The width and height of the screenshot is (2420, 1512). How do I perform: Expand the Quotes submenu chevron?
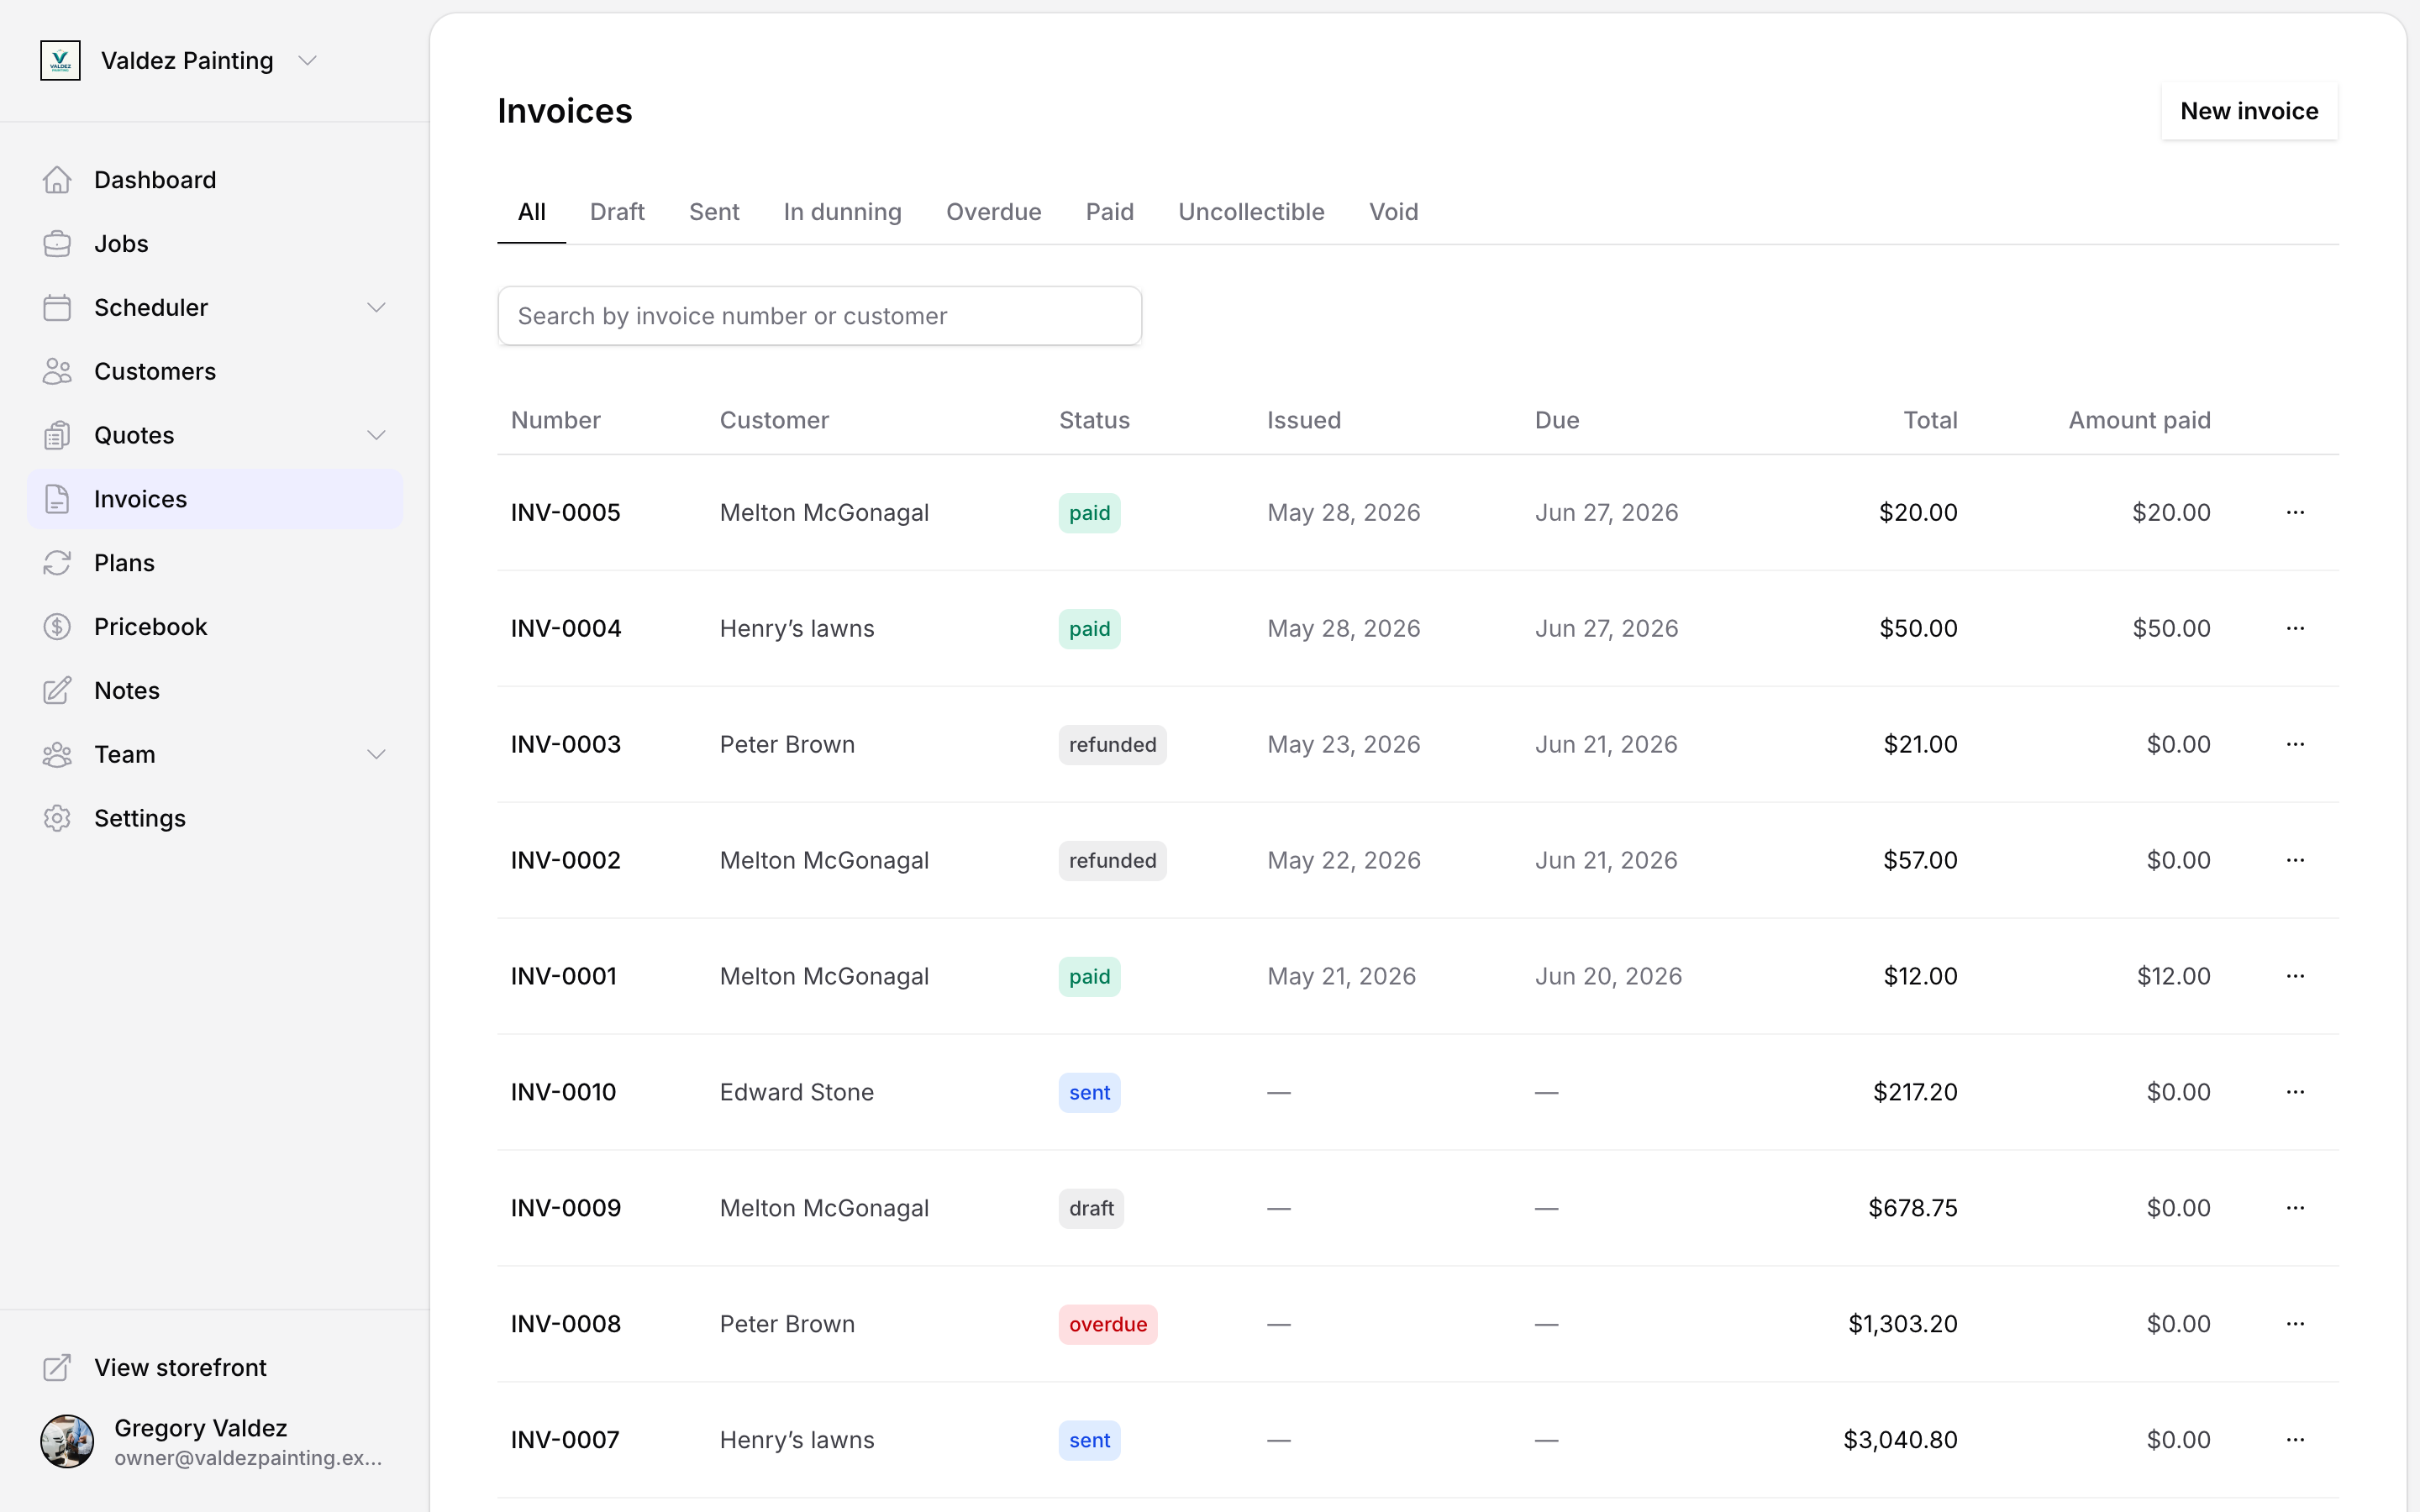click(x=376, y=436)
